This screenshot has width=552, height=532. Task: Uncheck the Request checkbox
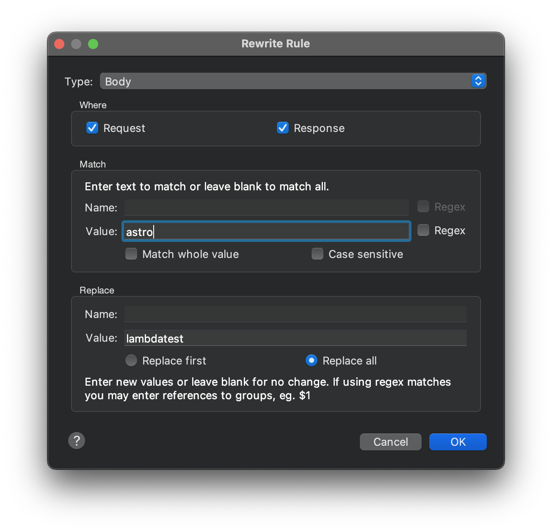92,128
